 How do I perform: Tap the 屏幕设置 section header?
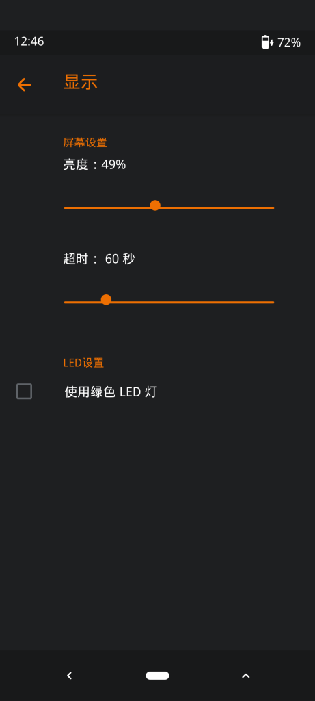85,142
